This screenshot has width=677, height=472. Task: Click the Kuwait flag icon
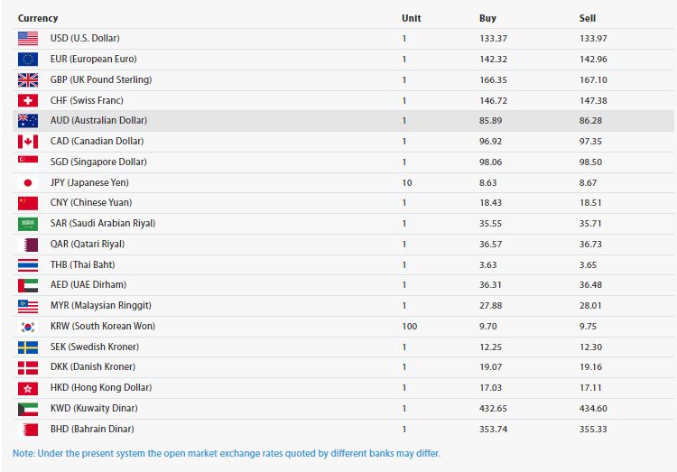point(28,409)
